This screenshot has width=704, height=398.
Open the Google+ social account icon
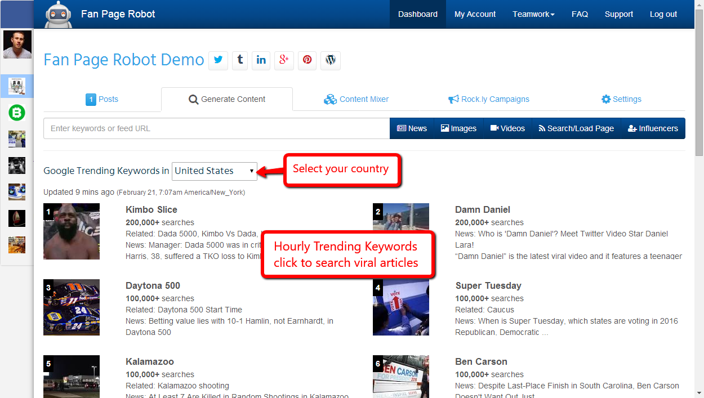click(284, 60)
